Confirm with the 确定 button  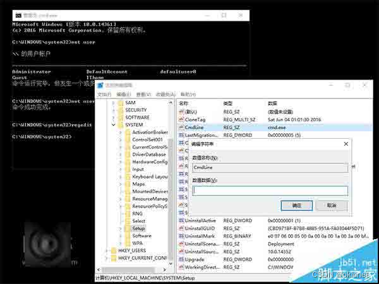click(297, 206)
